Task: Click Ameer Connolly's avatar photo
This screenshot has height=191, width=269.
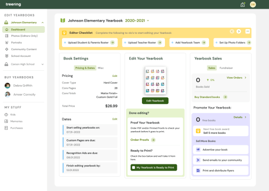Action: (7, 94)
